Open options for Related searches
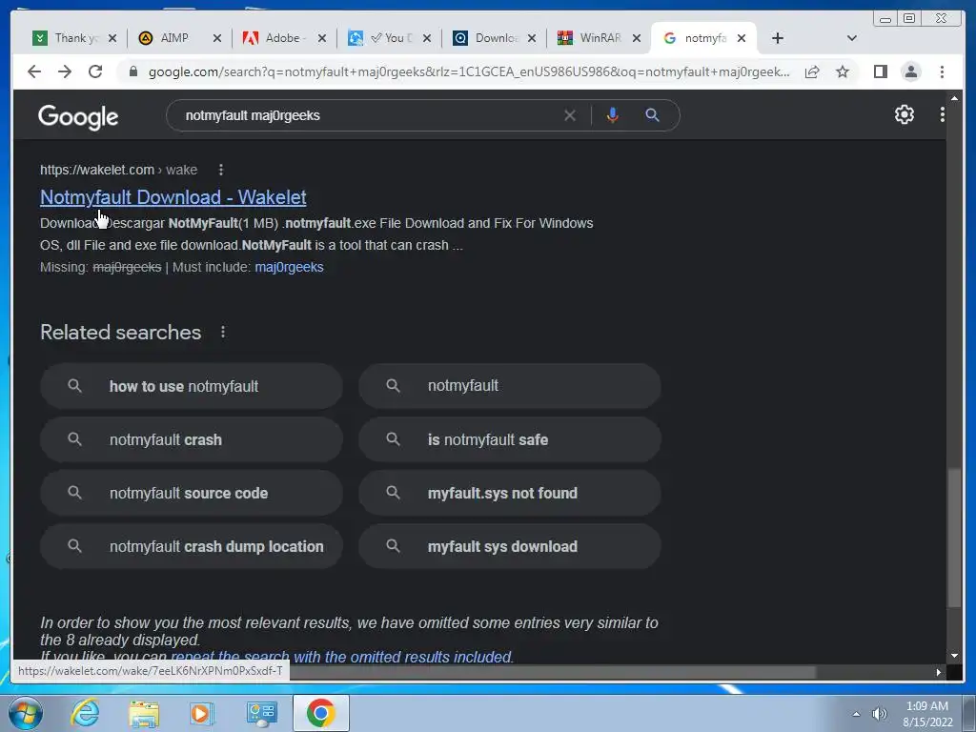This screenshot has width=976, height=732. [x=223, y=332]
